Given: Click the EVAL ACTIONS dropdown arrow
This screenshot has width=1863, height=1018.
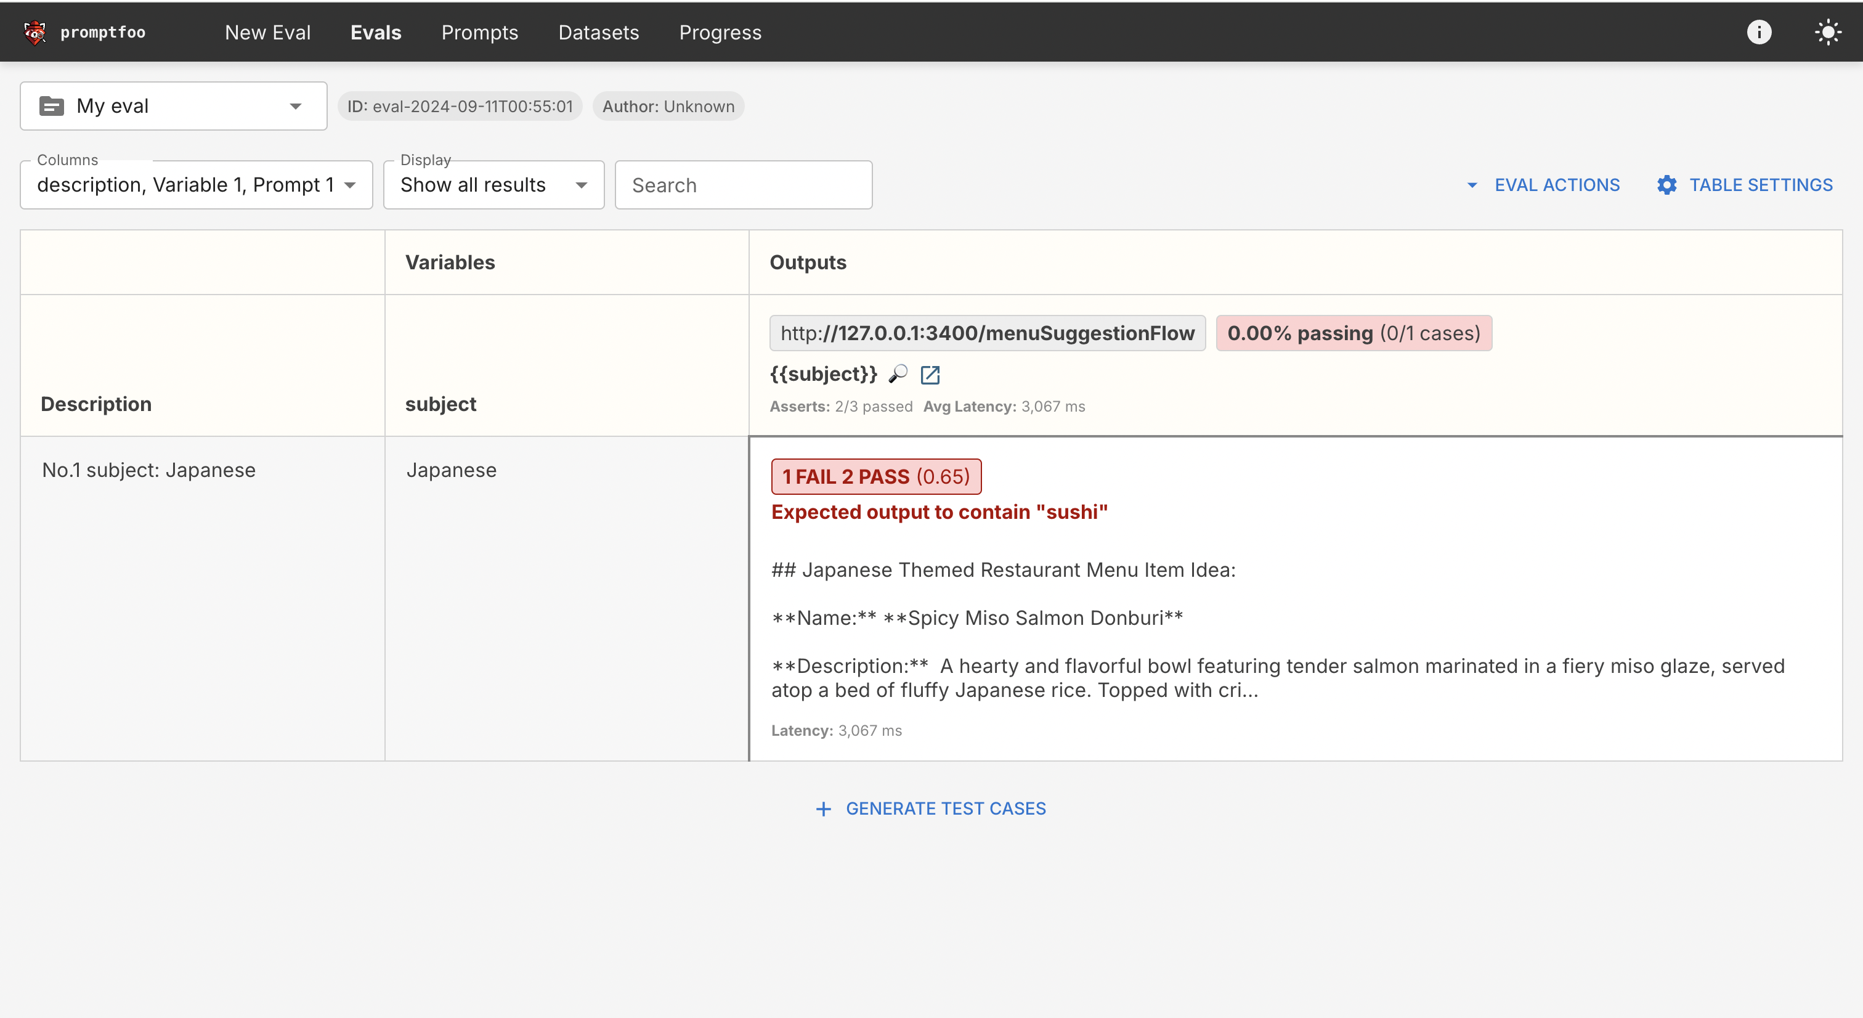Looking at the screenshot, I should tap(1471, 184).
